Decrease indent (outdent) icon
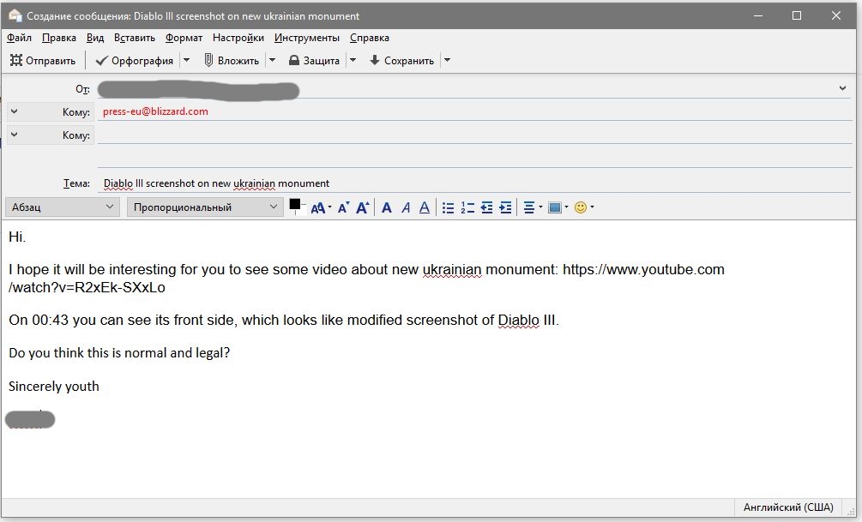Image resolution: width=862 pixels, height=522 pixels. click(x=486, y=207)
